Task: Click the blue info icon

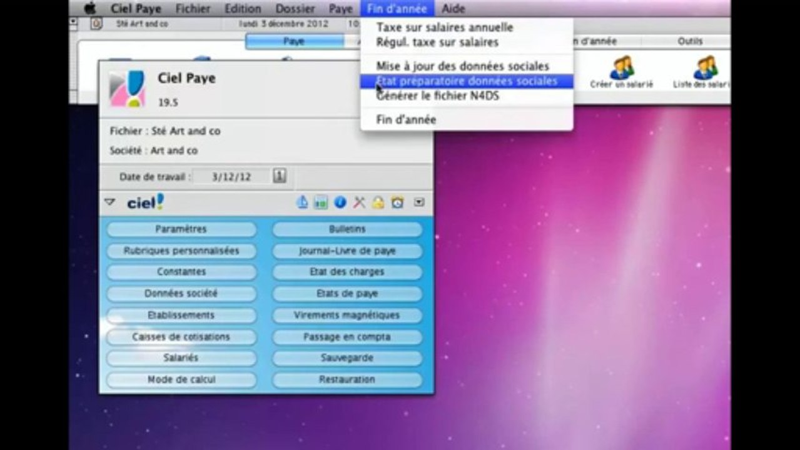Action: click(x=340, y=202)
